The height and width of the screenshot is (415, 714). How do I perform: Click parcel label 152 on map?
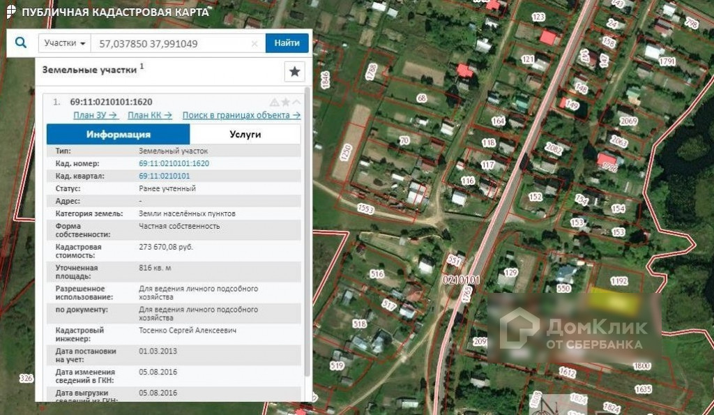(535, 197)
